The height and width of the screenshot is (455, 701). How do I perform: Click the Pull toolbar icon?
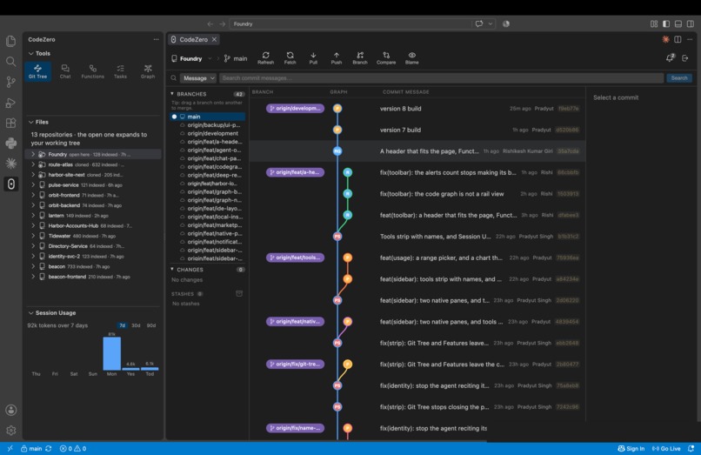(313, 57)
